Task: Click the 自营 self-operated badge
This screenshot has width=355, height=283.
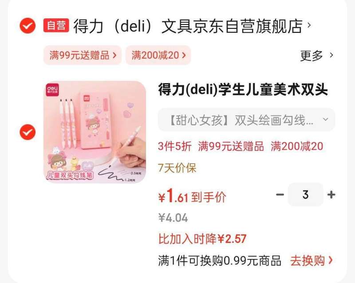Action: coord(56,25)
